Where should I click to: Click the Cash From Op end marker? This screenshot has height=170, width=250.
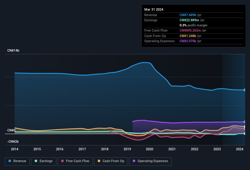245,127
